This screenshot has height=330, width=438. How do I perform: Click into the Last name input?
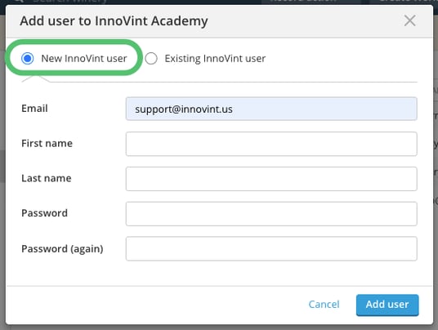271,179
